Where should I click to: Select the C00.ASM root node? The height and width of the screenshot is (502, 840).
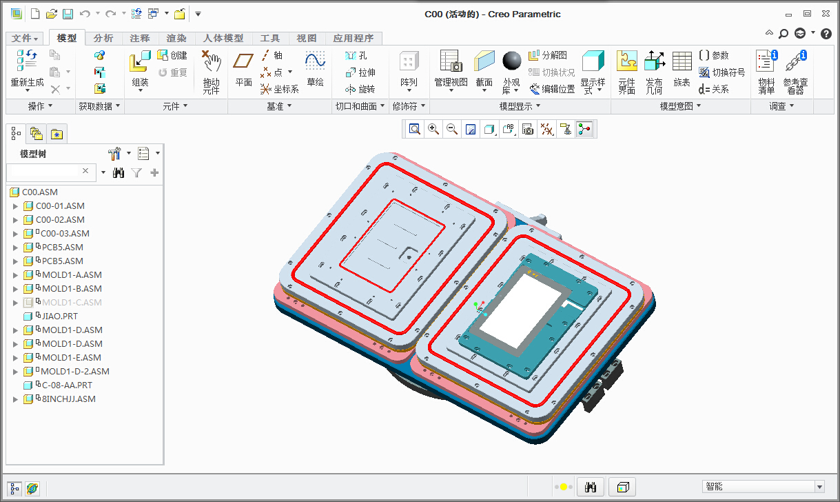click(40, 192)
